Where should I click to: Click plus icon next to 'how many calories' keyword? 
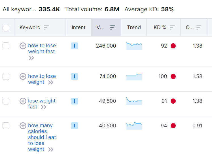(x=23, y=126)
